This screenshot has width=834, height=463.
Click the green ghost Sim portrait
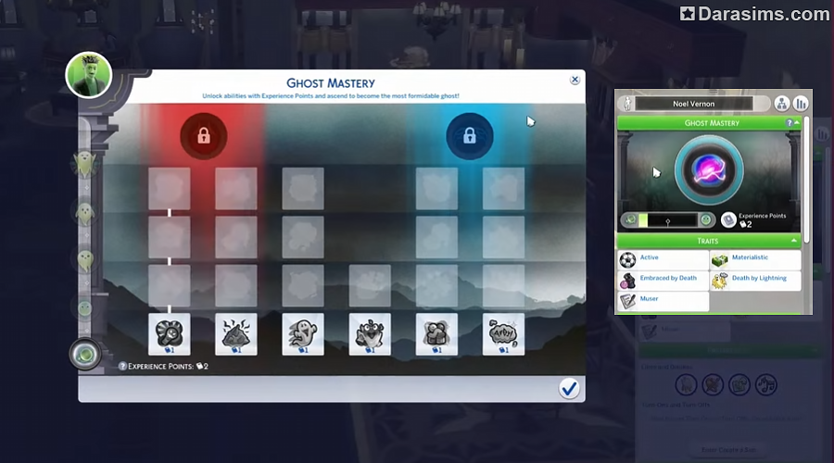(x=89, y=75)
